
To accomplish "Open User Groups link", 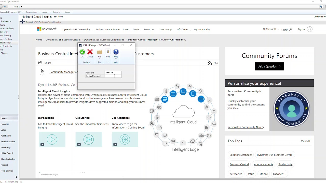I will coord(166,29).
